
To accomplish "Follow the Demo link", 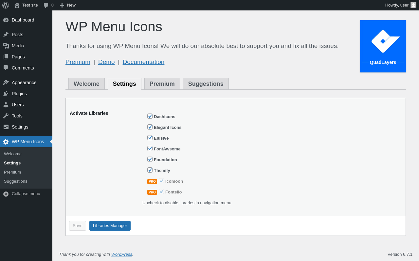I will (106, 62).
